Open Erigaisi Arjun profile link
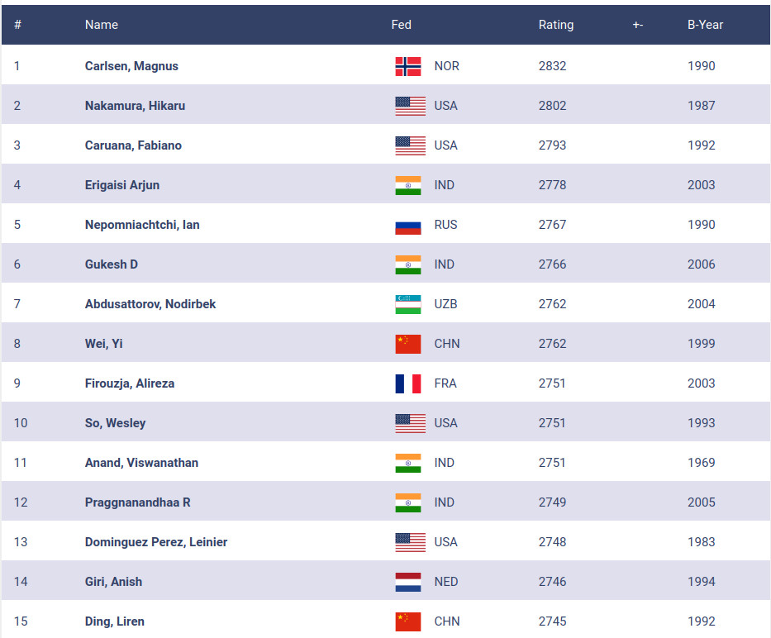 tap(122, 185)
